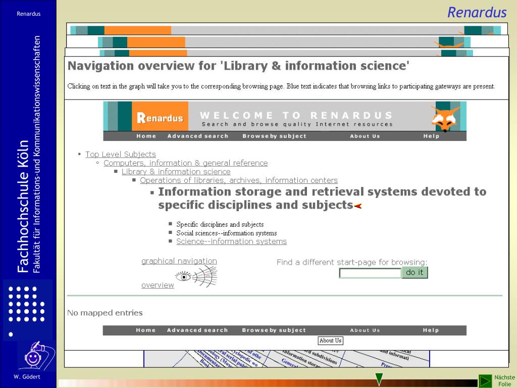Click Specific disciplines and subjects entry

(220, 224)
